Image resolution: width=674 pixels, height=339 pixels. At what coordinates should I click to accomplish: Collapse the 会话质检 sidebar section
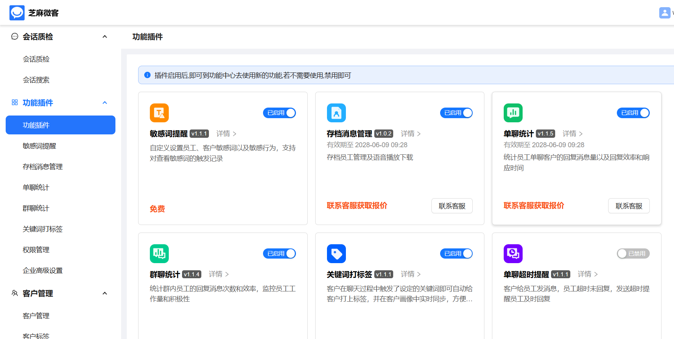(105, 37)
